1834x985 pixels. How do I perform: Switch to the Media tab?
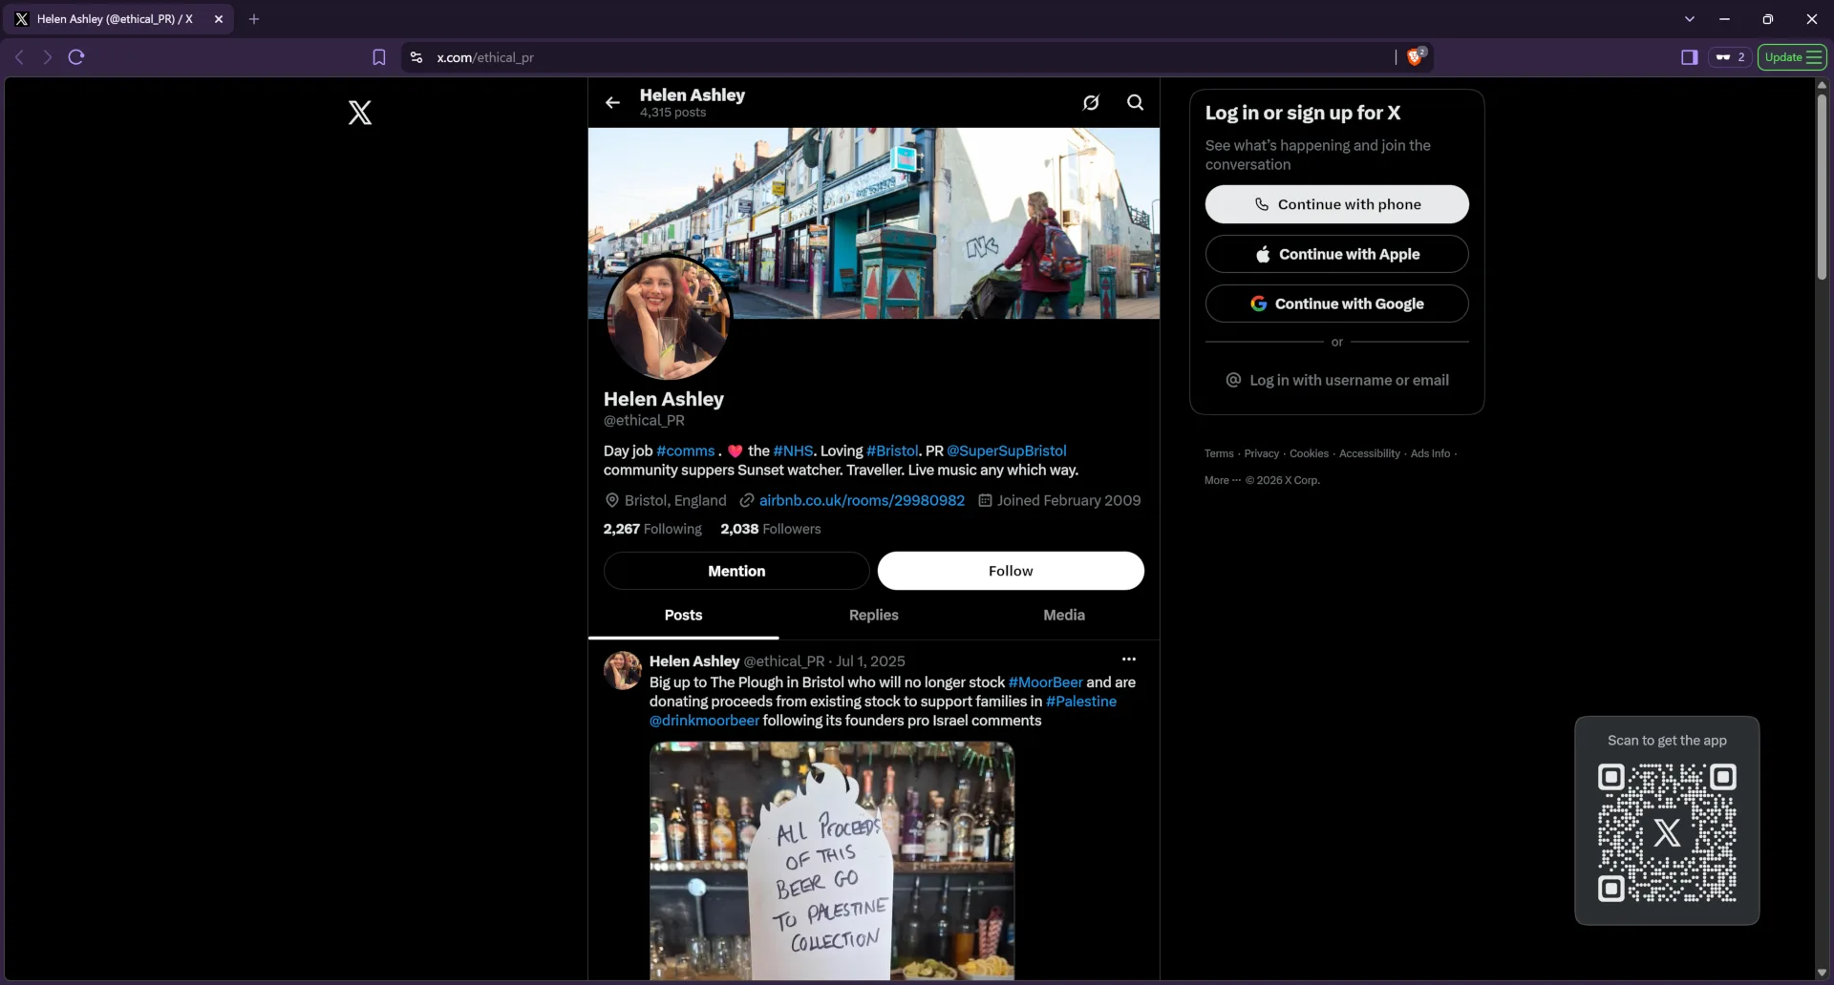pyautogui.click(x=1063, y=615)
